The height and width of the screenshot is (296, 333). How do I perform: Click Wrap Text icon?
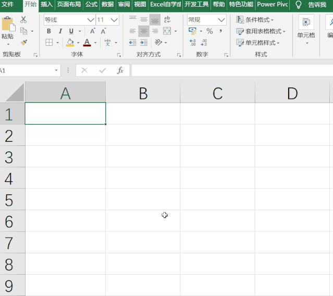click(x=167, y=19)
